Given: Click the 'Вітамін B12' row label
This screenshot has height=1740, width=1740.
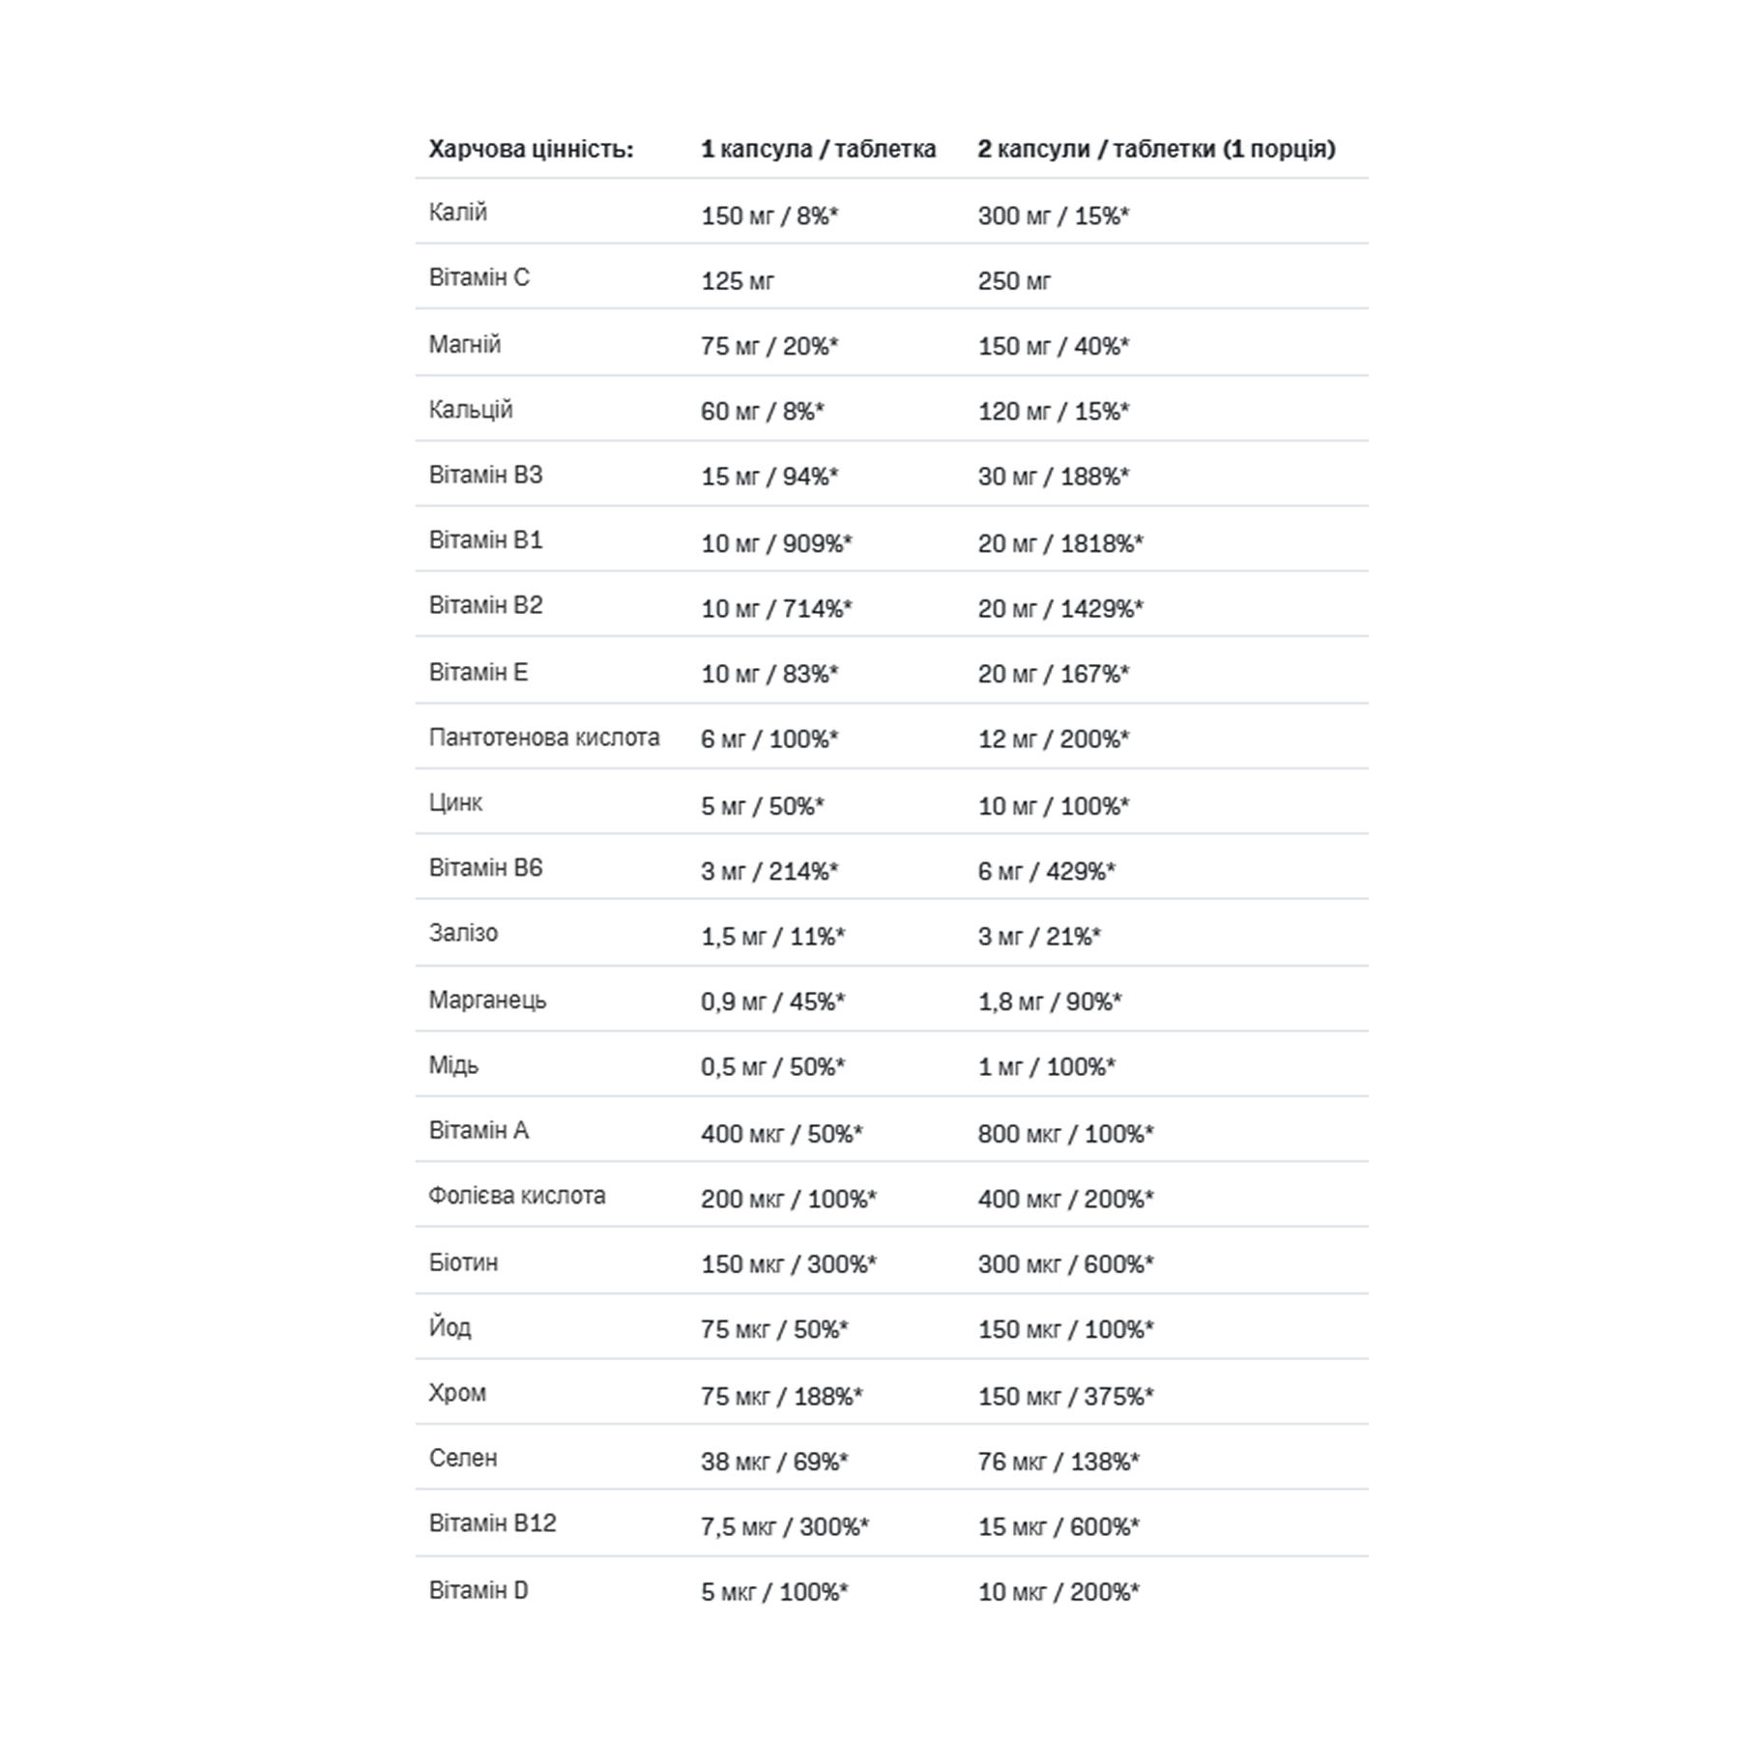Looking at the screenshot, I should pos(493,1523).
